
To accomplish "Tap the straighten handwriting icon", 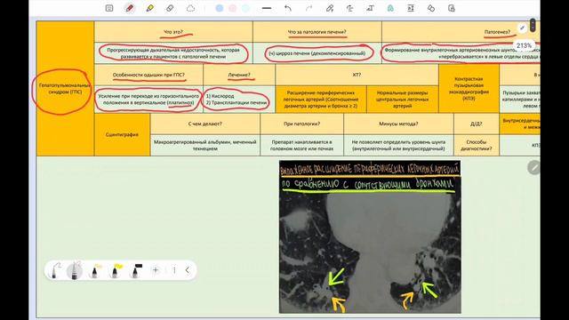I will click(x=349, y=8).
